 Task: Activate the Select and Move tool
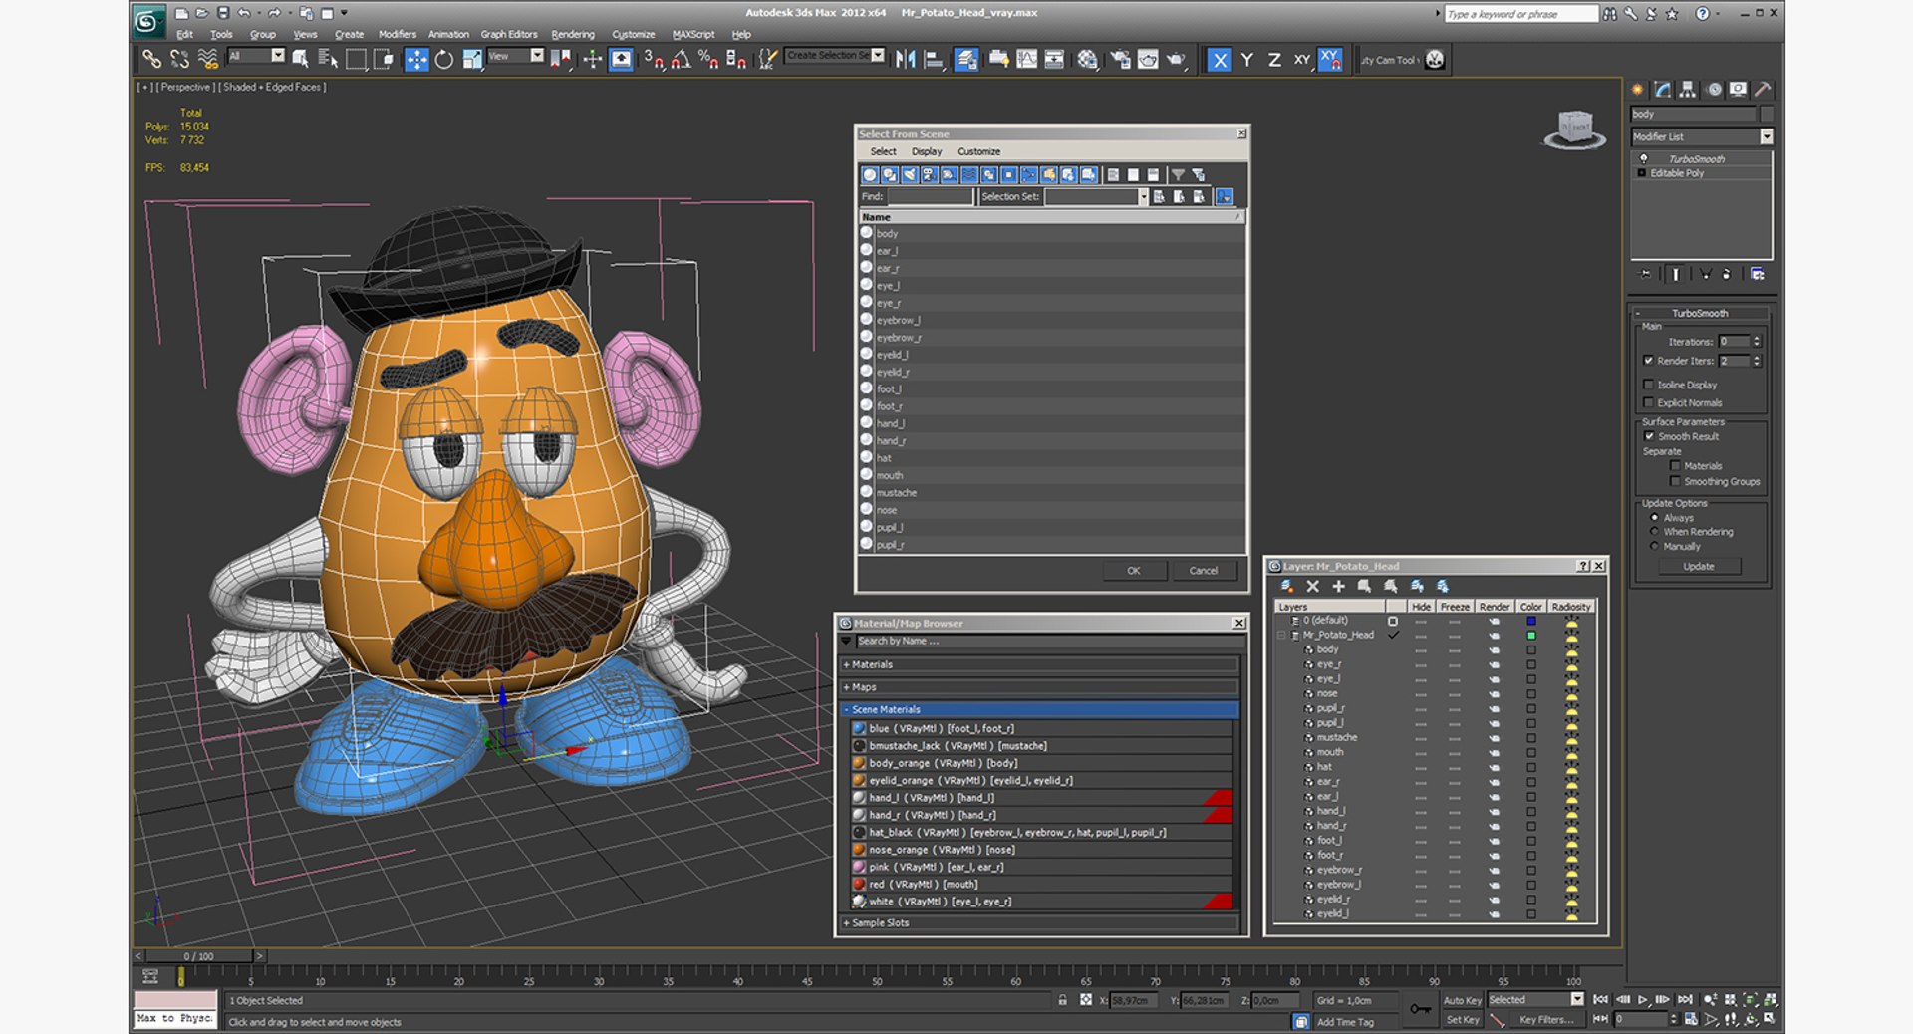(416, 60)
